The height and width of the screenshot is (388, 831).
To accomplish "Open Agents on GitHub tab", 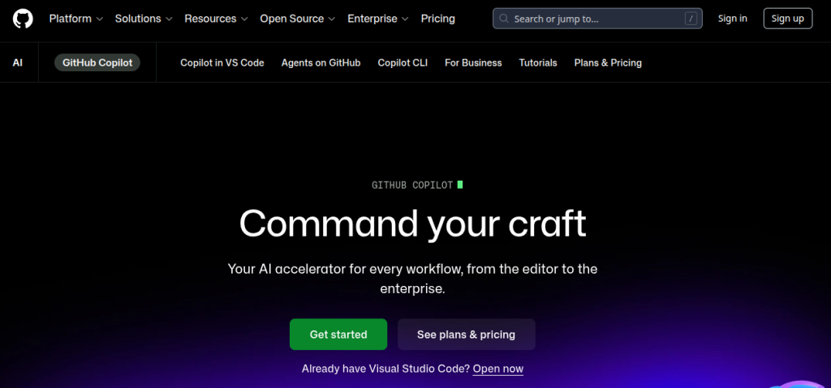I will coord(321,62).
